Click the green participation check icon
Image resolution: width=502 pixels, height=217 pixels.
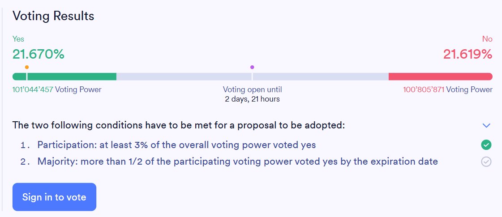click(x=486, y=145)
